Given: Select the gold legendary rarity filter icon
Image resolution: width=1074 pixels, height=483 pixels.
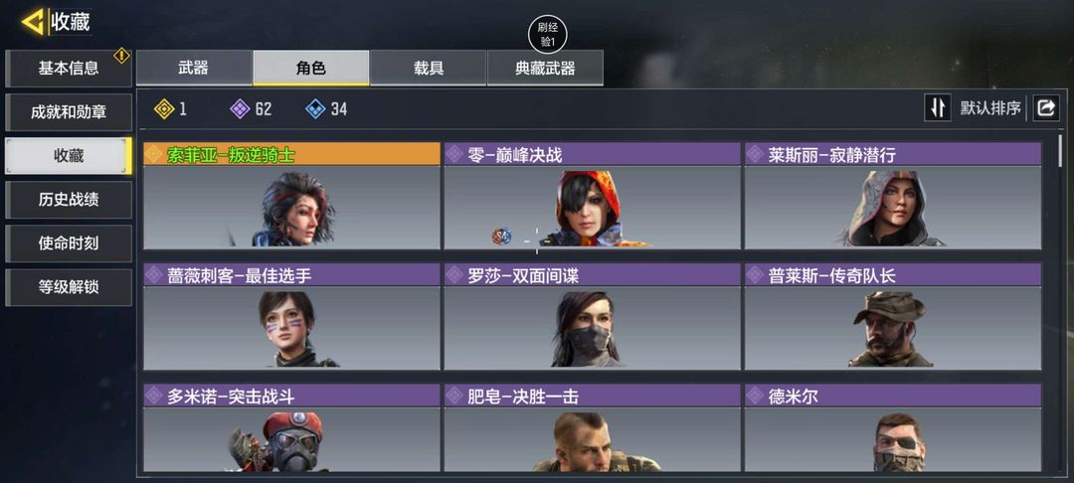Looking at the screenshot, I should (164, 108).
